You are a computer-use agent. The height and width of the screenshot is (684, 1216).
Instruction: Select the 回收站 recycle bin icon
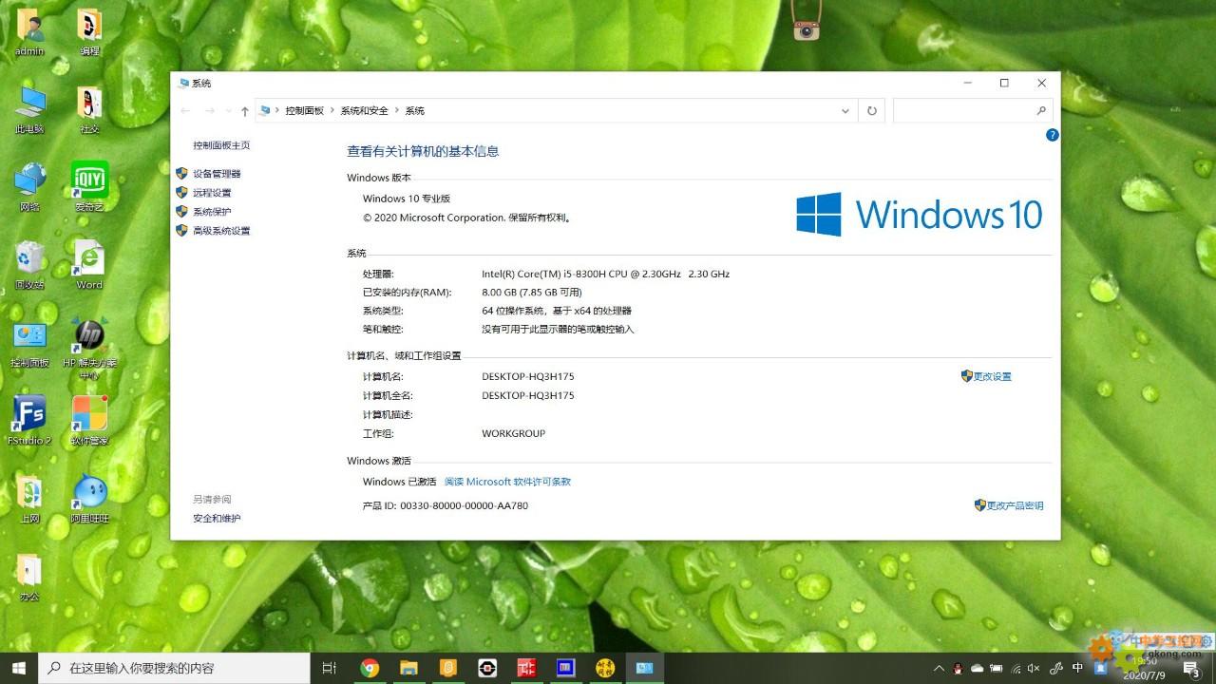click(x=29, y=265)
